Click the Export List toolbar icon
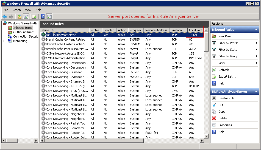Viewport: 261px width, 150px height. tap(34, 16)
